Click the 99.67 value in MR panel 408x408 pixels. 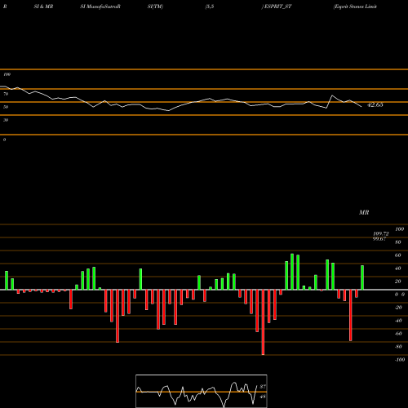click(x=379, y=238)
